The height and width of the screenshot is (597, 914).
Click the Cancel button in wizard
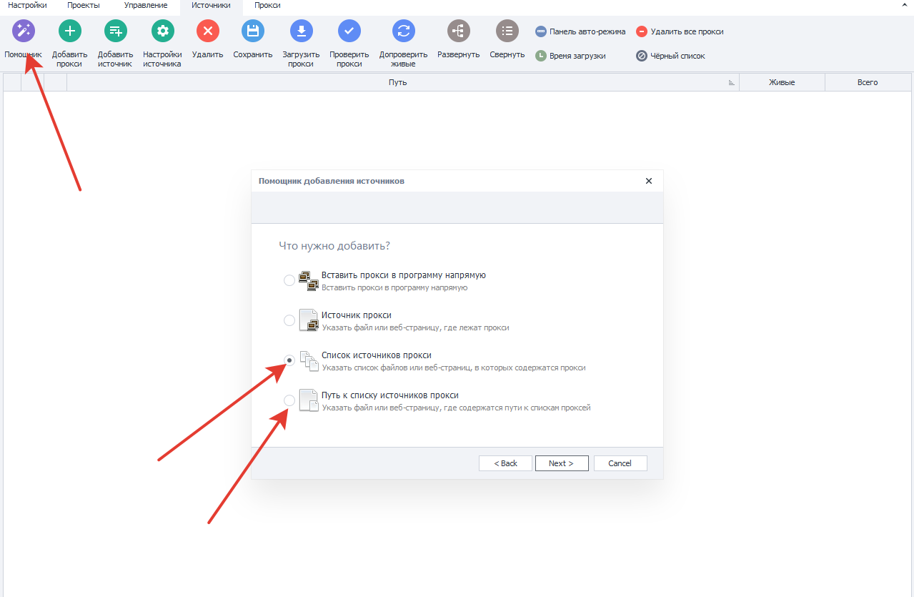pyautogui.click(x=620, y=463)
